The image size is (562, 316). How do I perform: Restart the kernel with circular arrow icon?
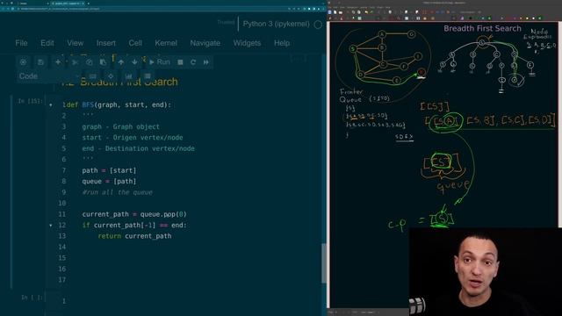point(193,62)
